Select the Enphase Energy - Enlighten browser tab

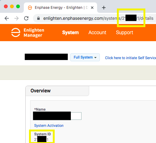[60, 8]
